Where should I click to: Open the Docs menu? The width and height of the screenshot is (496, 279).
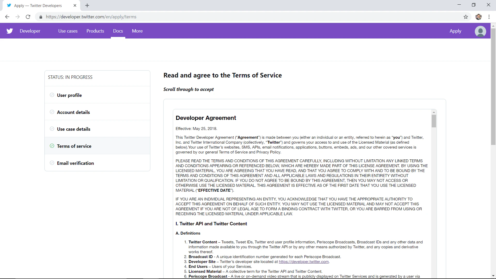tap(118, 31)
